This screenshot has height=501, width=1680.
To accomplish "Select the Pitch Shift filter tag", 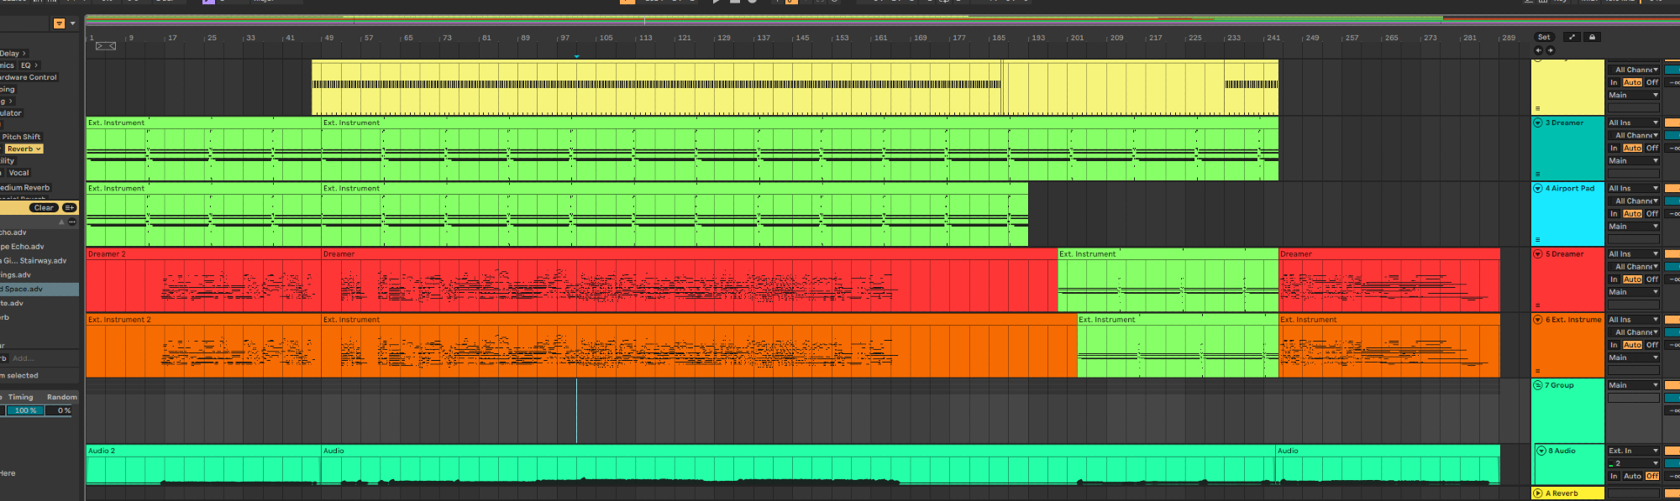I will click(x=21, y=137).
